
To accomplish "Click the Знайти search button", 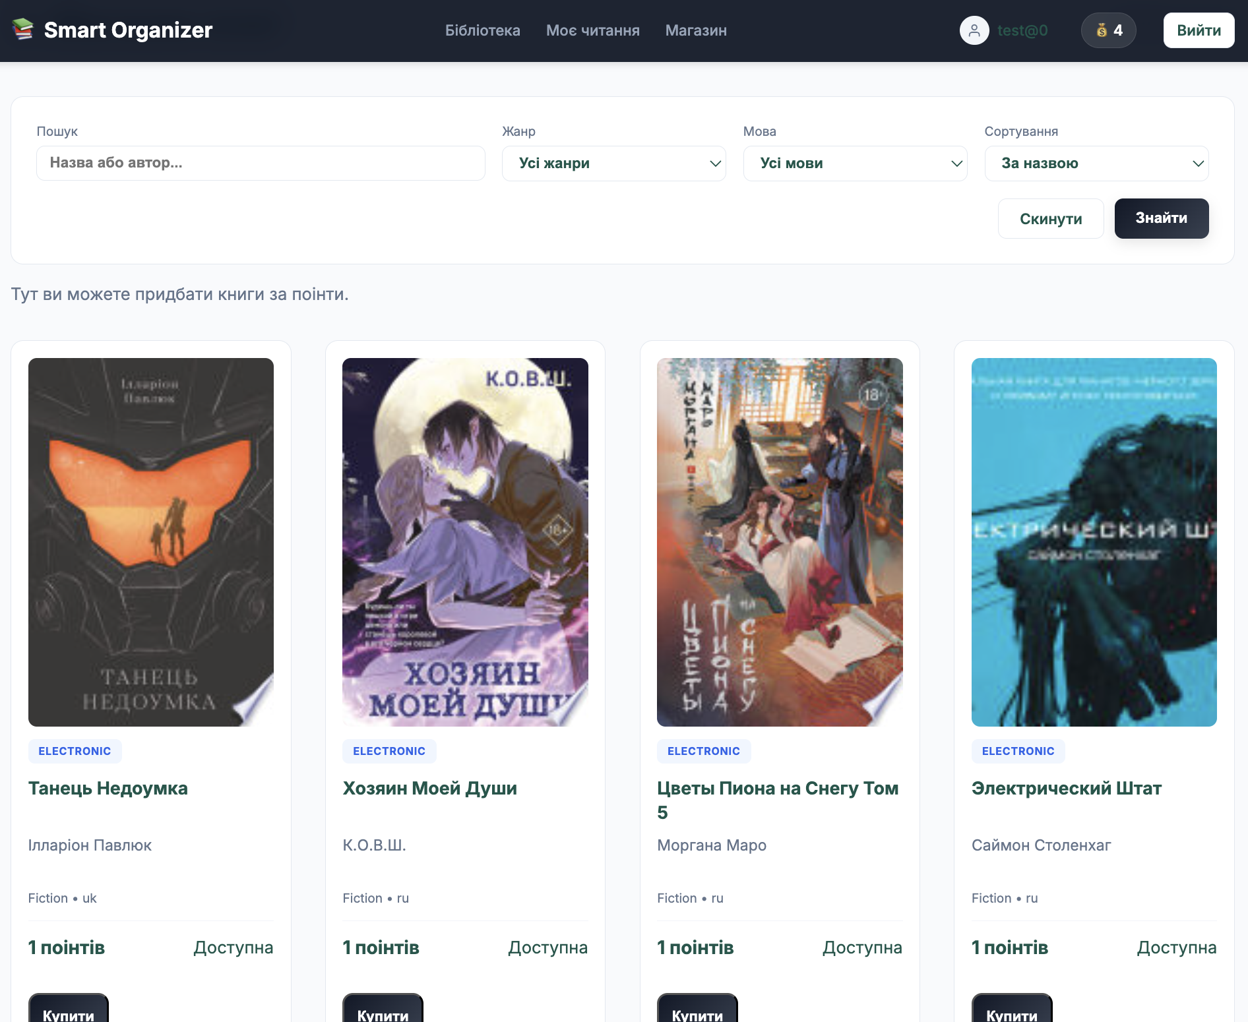I will coord(1161,218).
